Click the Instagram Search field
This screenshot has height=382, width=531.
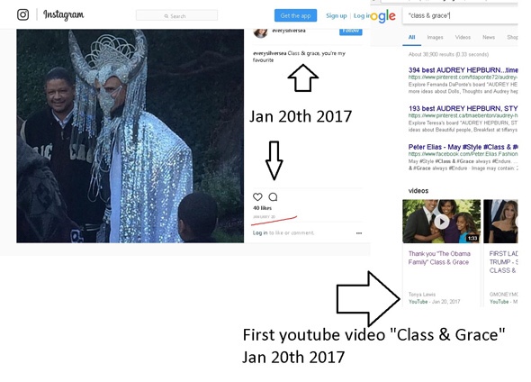[176, 15]
